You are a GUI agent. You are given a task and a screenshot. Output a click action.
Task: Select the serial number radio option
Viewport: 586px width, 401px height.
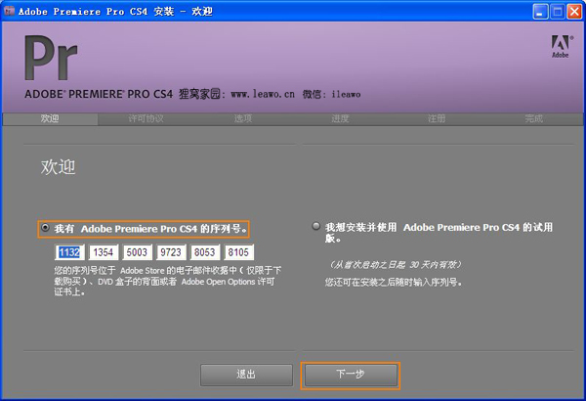point(45,228)
